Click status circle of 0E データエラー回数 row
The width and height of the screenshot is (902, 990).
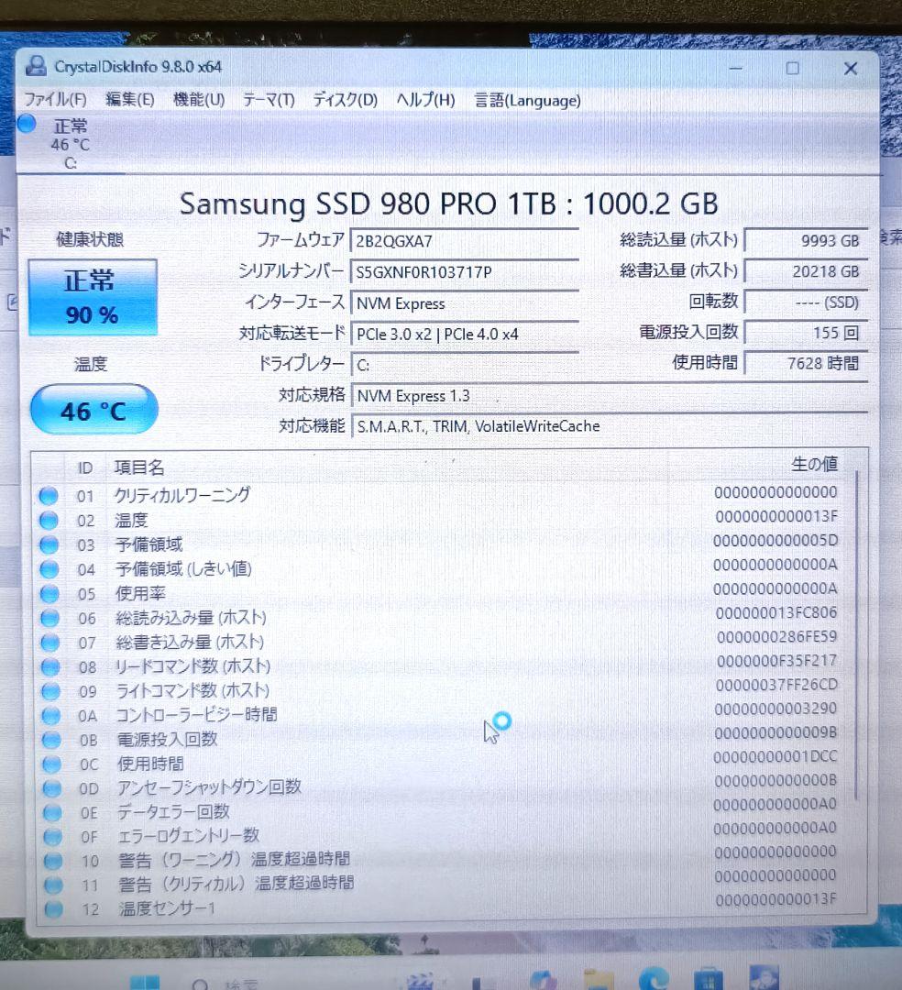(x=52, y=812)
